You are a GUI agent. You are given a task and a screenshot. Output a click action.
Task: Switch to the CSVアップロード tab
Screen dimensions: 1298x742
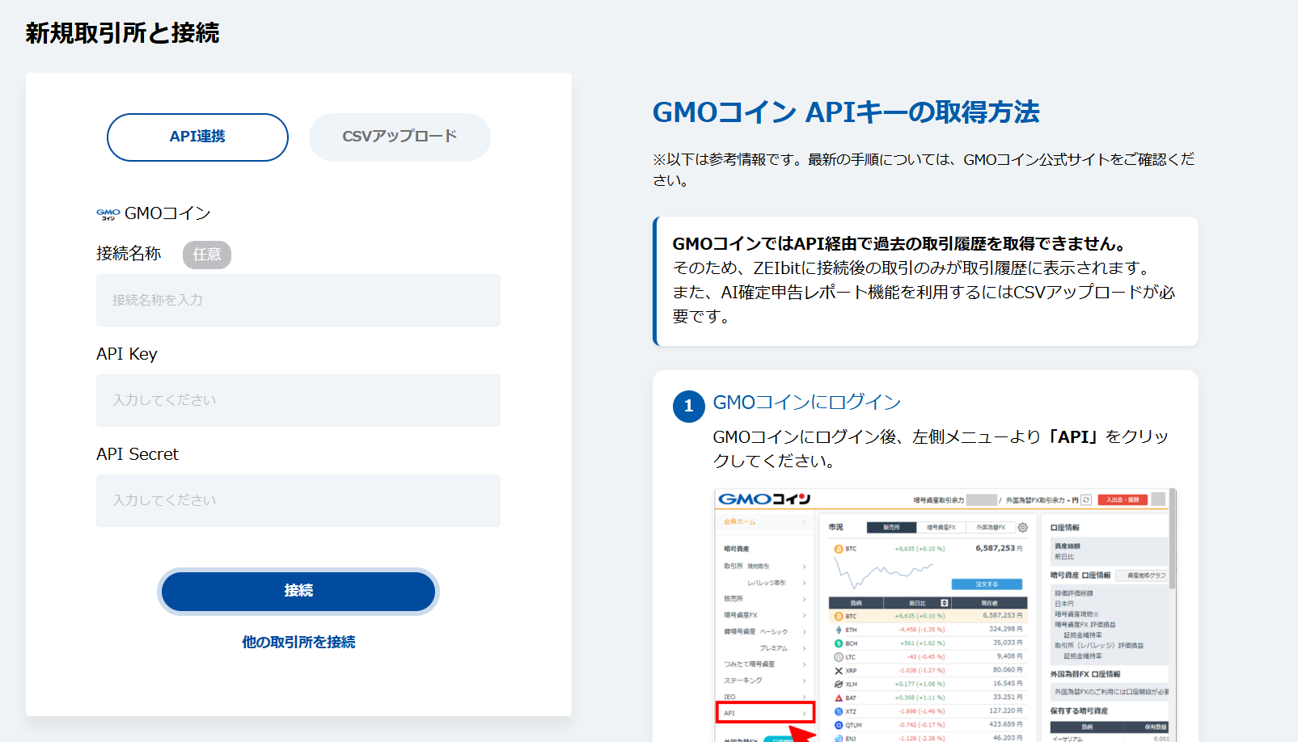400,137
